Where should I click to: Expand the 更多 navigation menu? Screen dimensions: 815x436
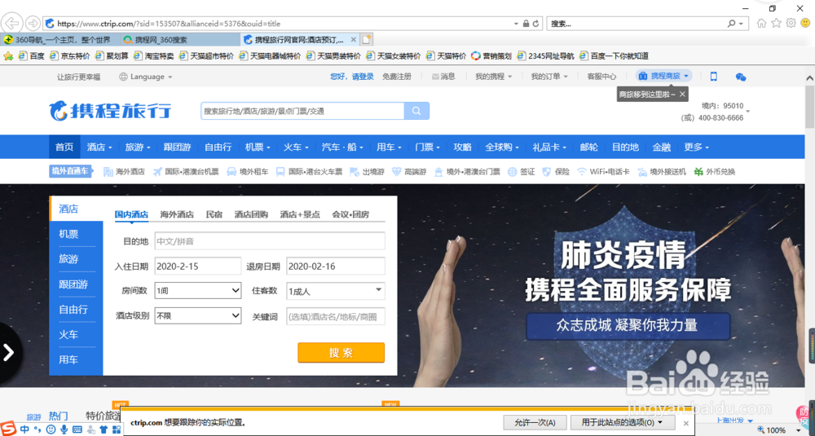click(x=697, y=147)
